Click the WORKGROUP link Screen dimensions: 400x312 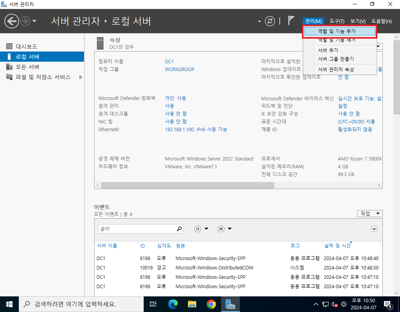pos(179,70)
